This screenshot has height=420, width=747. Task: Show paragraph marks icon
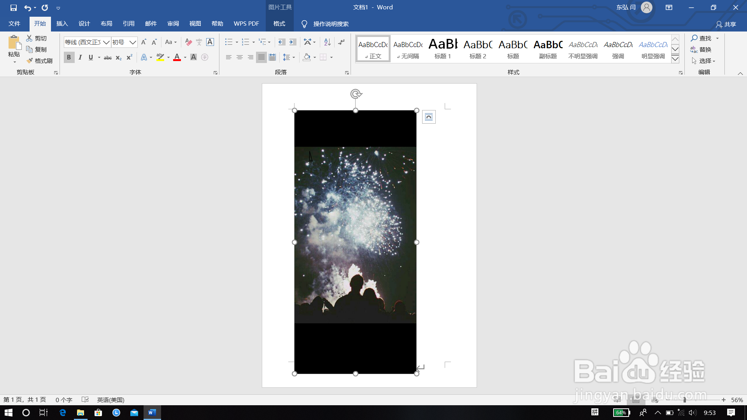click(341, 42)
